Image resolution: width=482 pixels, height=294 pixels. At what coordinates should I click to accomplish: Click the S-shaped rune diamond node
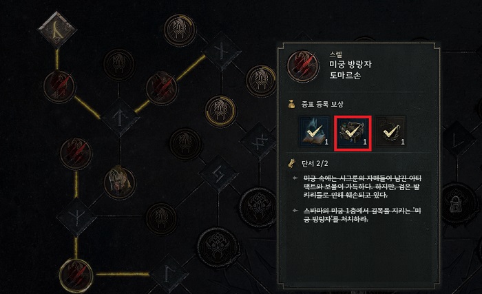click(x=218, y=174)
